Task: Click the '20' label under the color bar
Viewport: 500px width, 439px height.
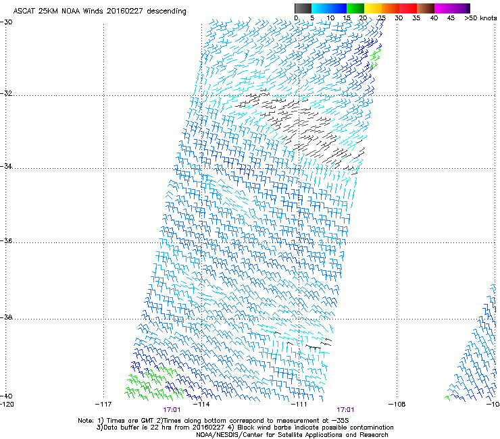Action: (x=364, y=18)
